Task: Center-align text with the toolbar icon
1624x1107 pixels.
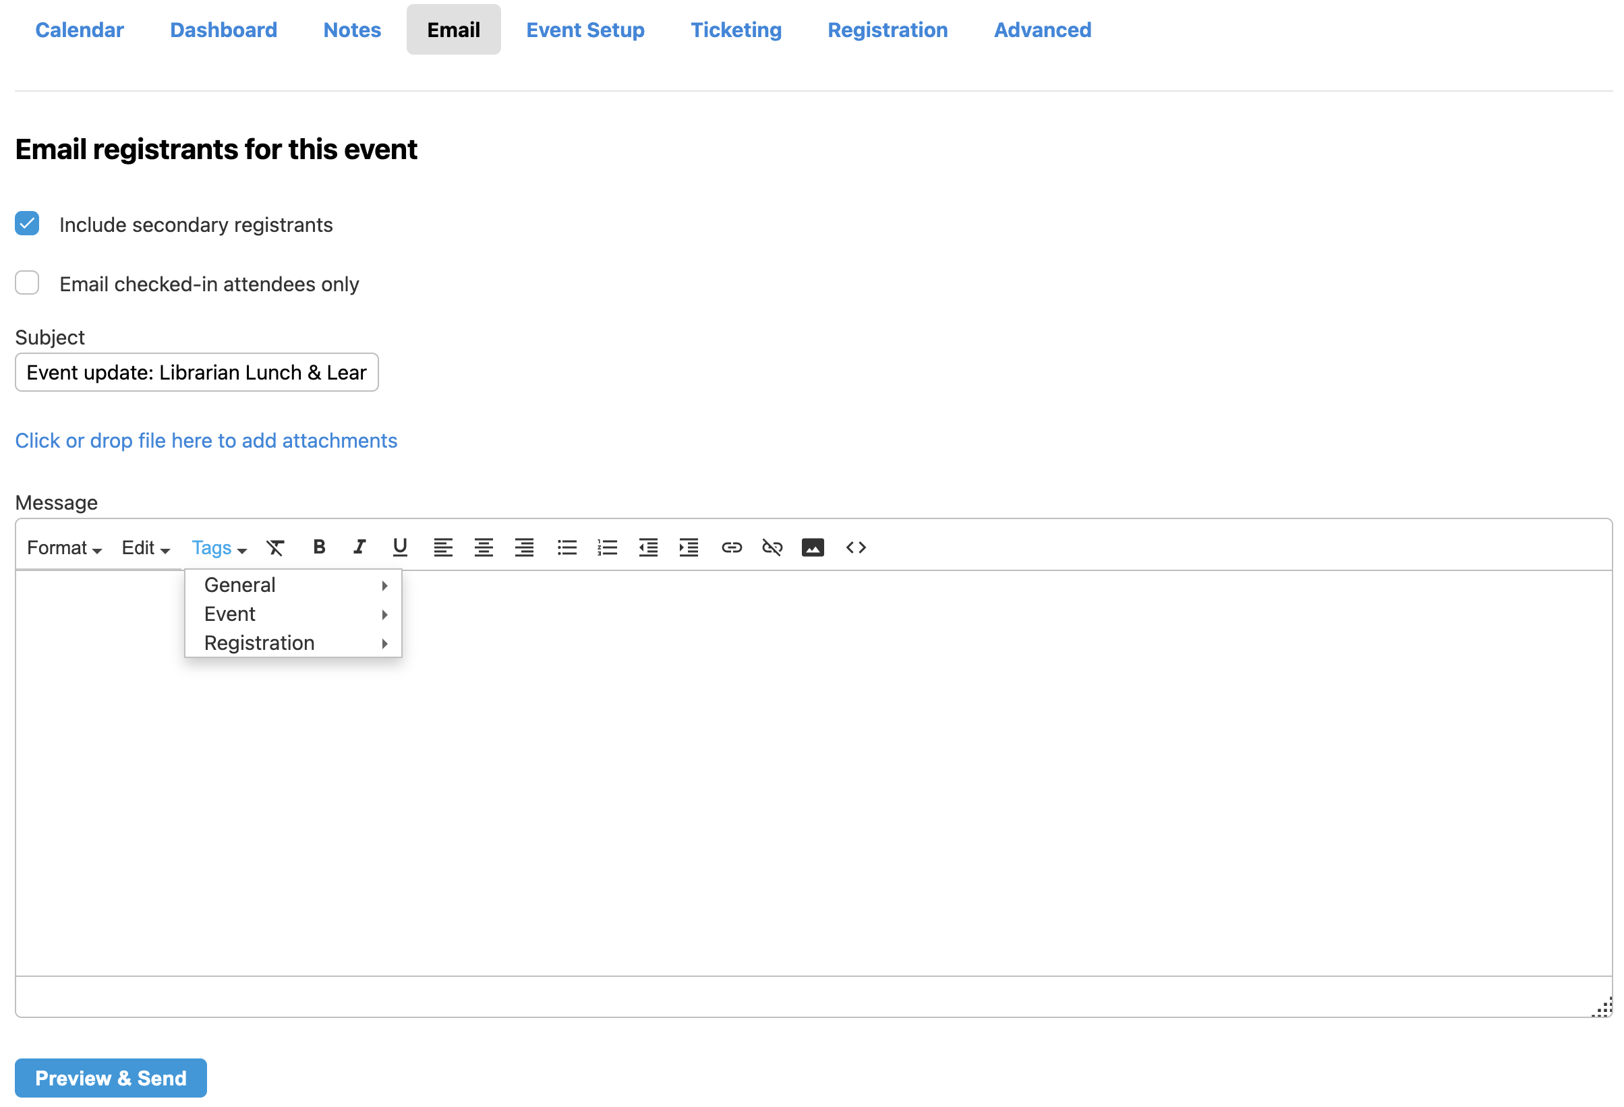Action: point(484,547)
